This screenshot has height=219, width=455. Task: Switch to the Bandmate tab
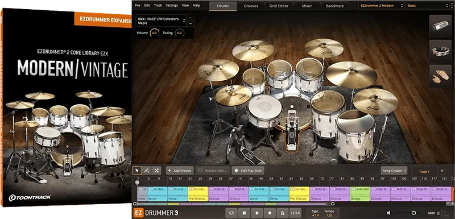(x=334, y=6)
